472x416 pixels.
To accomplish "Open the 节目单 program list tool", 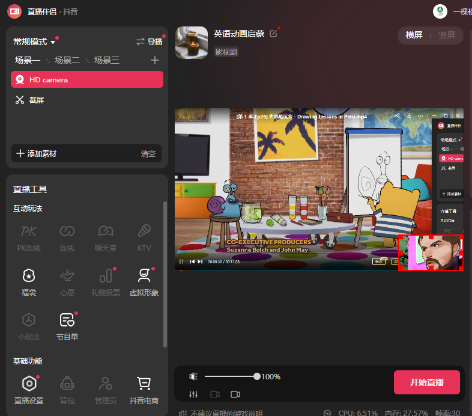I will [67, 327].
